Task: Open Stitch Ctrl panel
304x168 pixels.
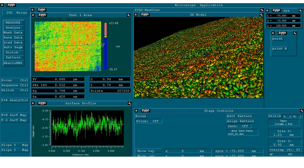Action: pos(15,90)
